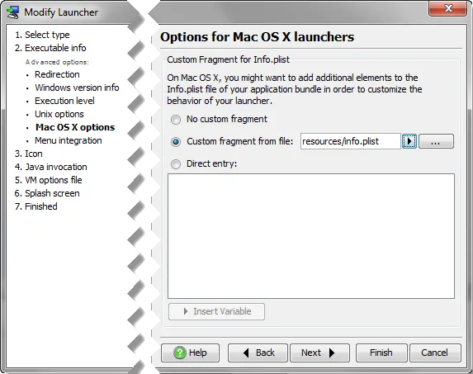
Task: Jump to step 1. Select type
Action: coord(42,35)
